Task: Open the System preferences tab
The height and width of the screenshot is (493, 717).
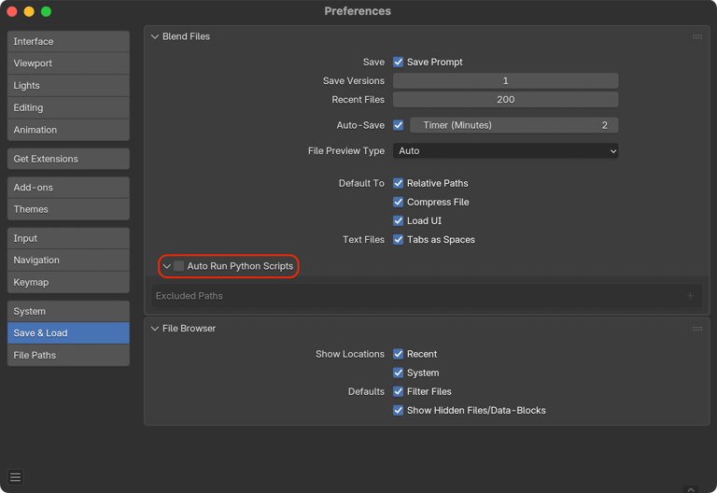Action: 68,311
